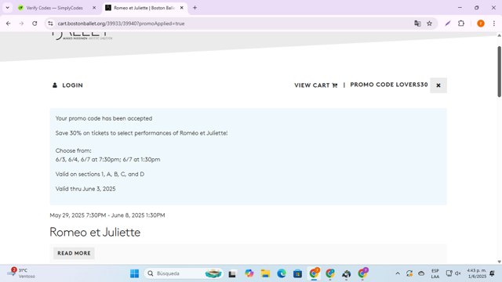
Task: Launch Copilot from the taskbar
Action: point(249,273)
